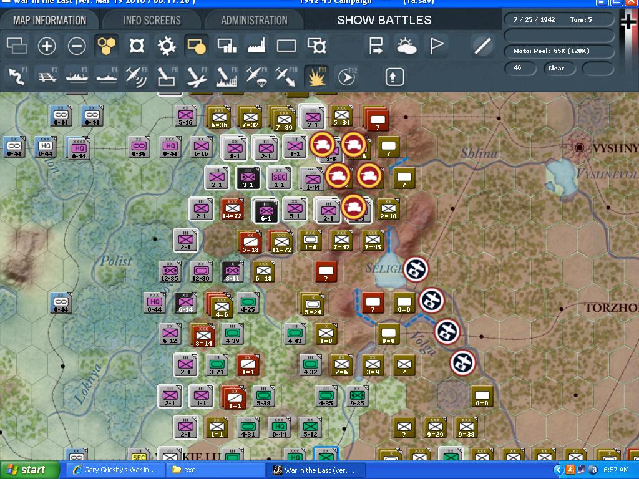The height and width of the screenshot is (479, 639).
Task: Click the 6:57 AM taskbar clock
Action: coord(616,470)
